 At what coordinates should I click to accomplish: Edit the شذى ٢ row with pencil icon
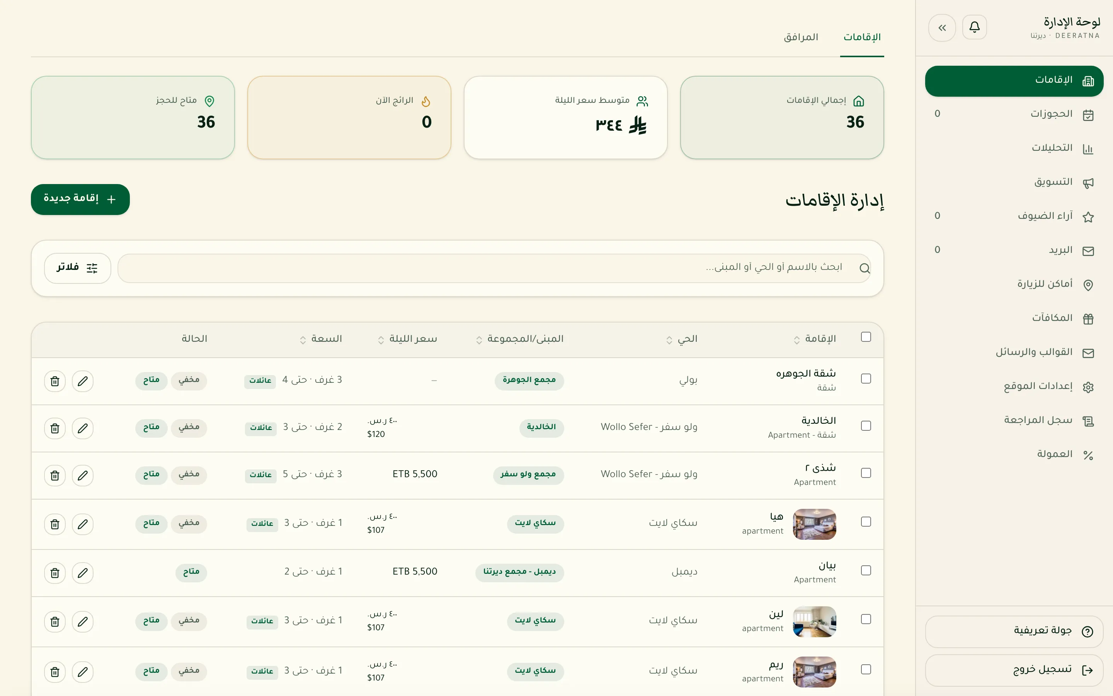[83, 475]
